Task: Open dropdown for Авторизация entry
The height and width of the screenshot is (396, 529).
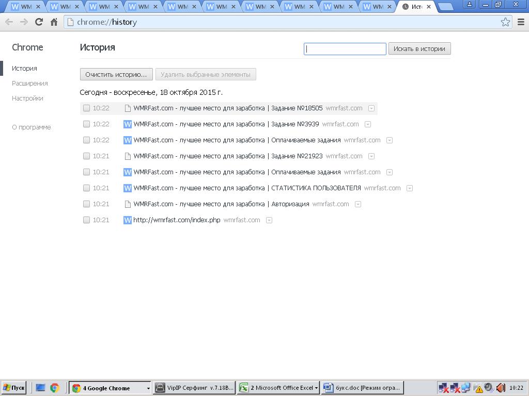Action: pos(358,204)
